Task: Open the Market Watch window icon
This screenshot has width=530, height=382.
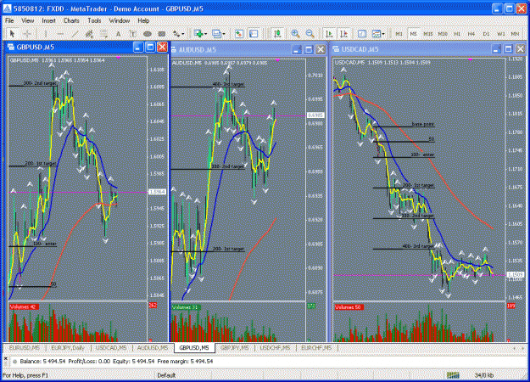Action: [239, 33]
